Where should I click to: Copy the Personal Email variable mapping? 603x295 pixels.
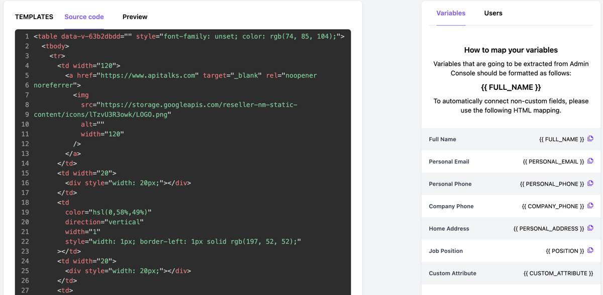[590, 162]
